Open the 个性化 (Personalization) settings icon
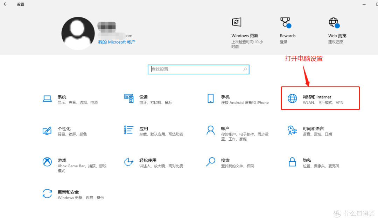378x221 pixels. click(x=48, y=131)
